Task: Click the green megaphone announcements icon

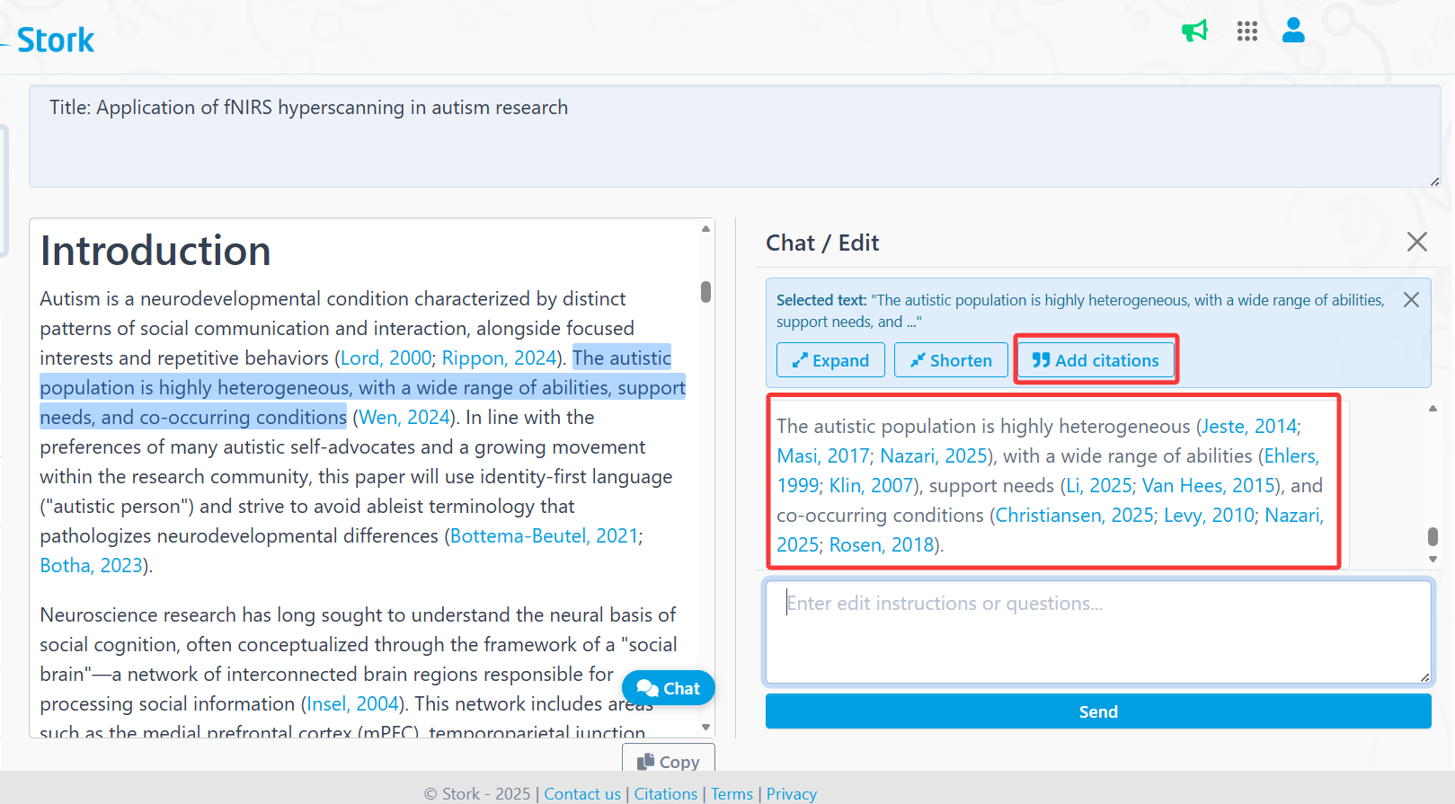Action: tap(1194, 31)
